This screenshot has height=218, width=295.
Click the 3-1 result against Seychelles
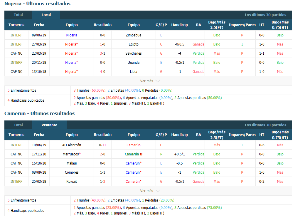pos(102,53)
